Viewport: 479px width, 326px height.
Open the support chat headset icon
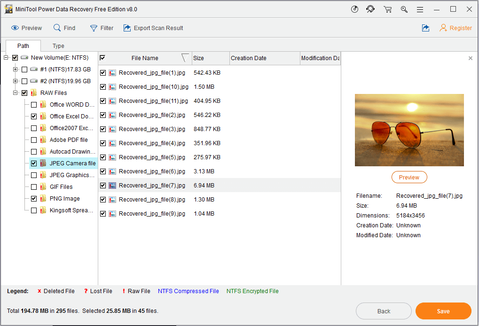click(370, 9)
